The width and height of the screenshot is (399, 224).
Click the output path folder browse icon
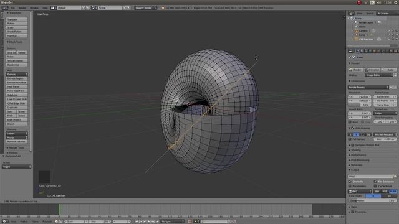(395, 176)
